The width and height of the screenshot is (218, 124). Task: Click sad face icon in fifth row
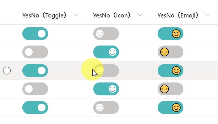(100, 108)
